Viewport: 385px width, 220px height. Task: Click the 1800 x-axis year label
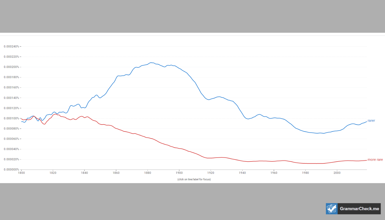point(21,173)
